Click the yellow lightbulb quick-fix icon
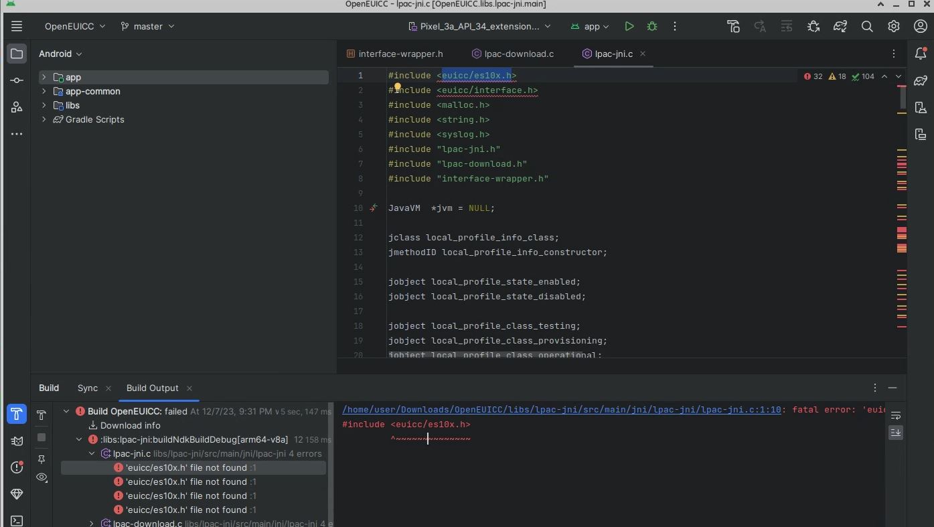 [x=397, y=87]
